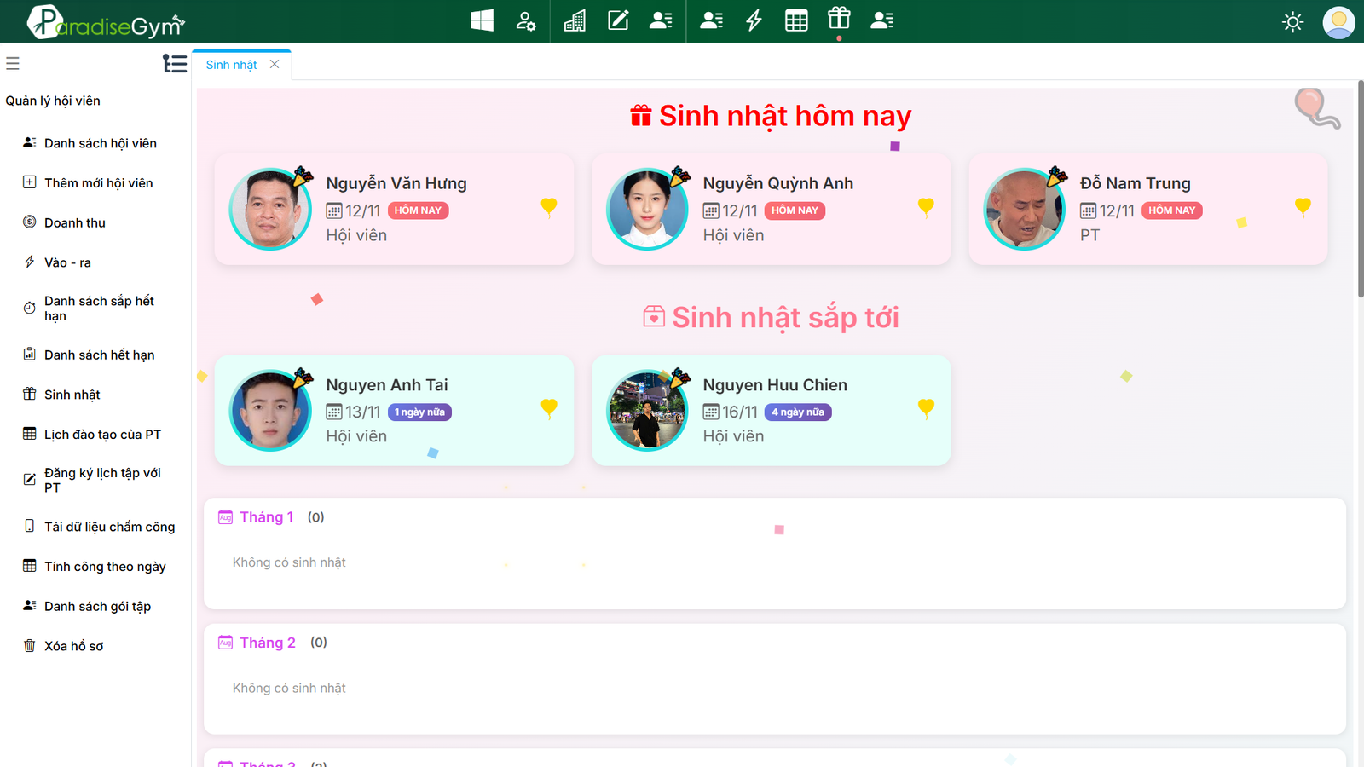
Task: Toggle heart on Nguyễn Văn Hưng's card
Action: [x=549, y=207]
